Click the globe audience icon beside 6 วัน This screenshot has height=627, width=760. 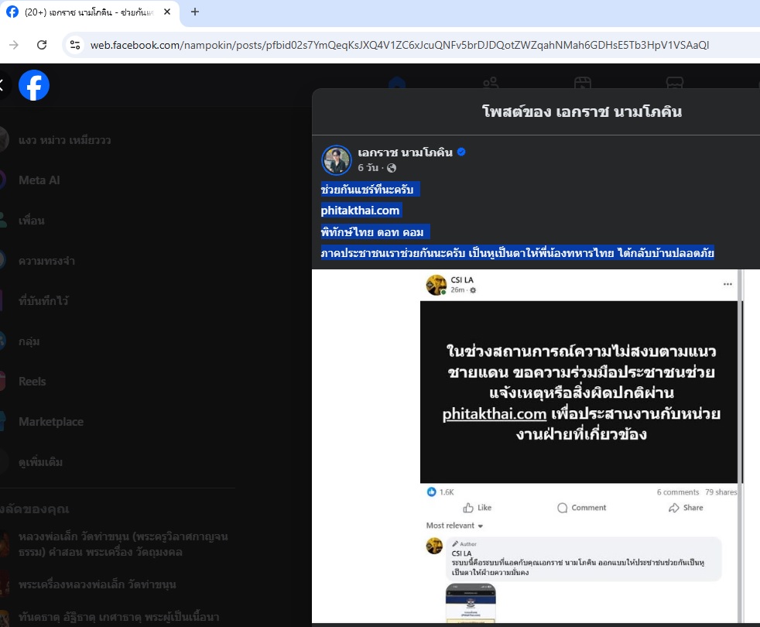tap(392, 168)
